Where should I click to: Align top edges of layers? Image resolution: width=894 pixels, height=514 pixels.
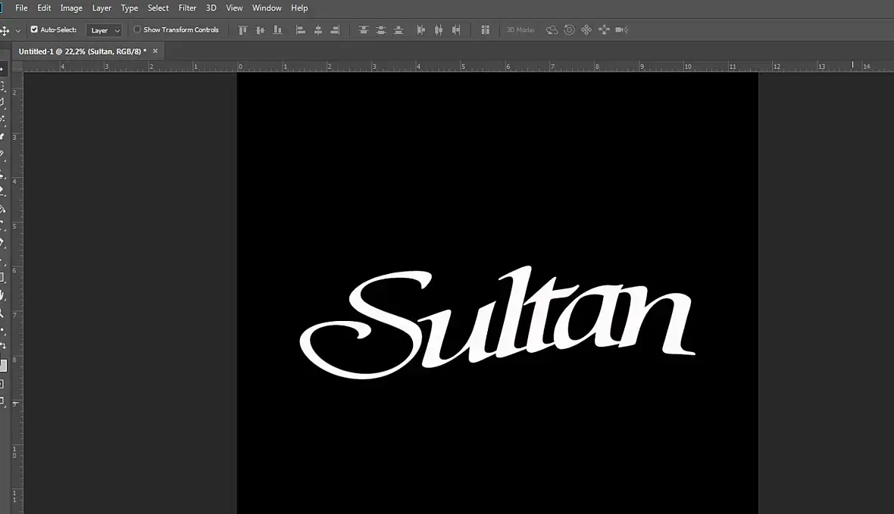click(x=242, y=30)
